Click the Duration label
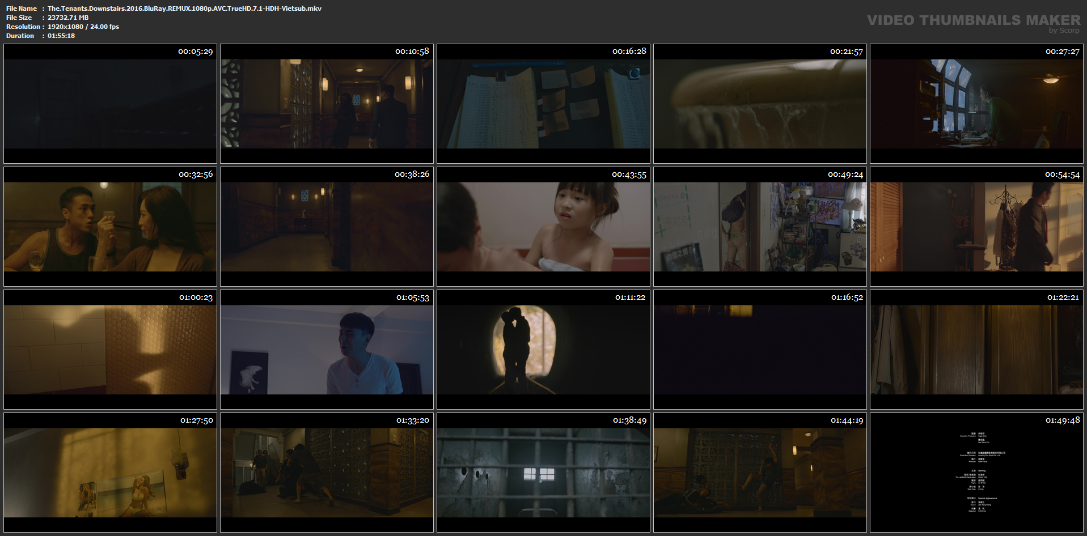Image resolution: width=1087 pixels, height=536 pixels. pos(20,36)
